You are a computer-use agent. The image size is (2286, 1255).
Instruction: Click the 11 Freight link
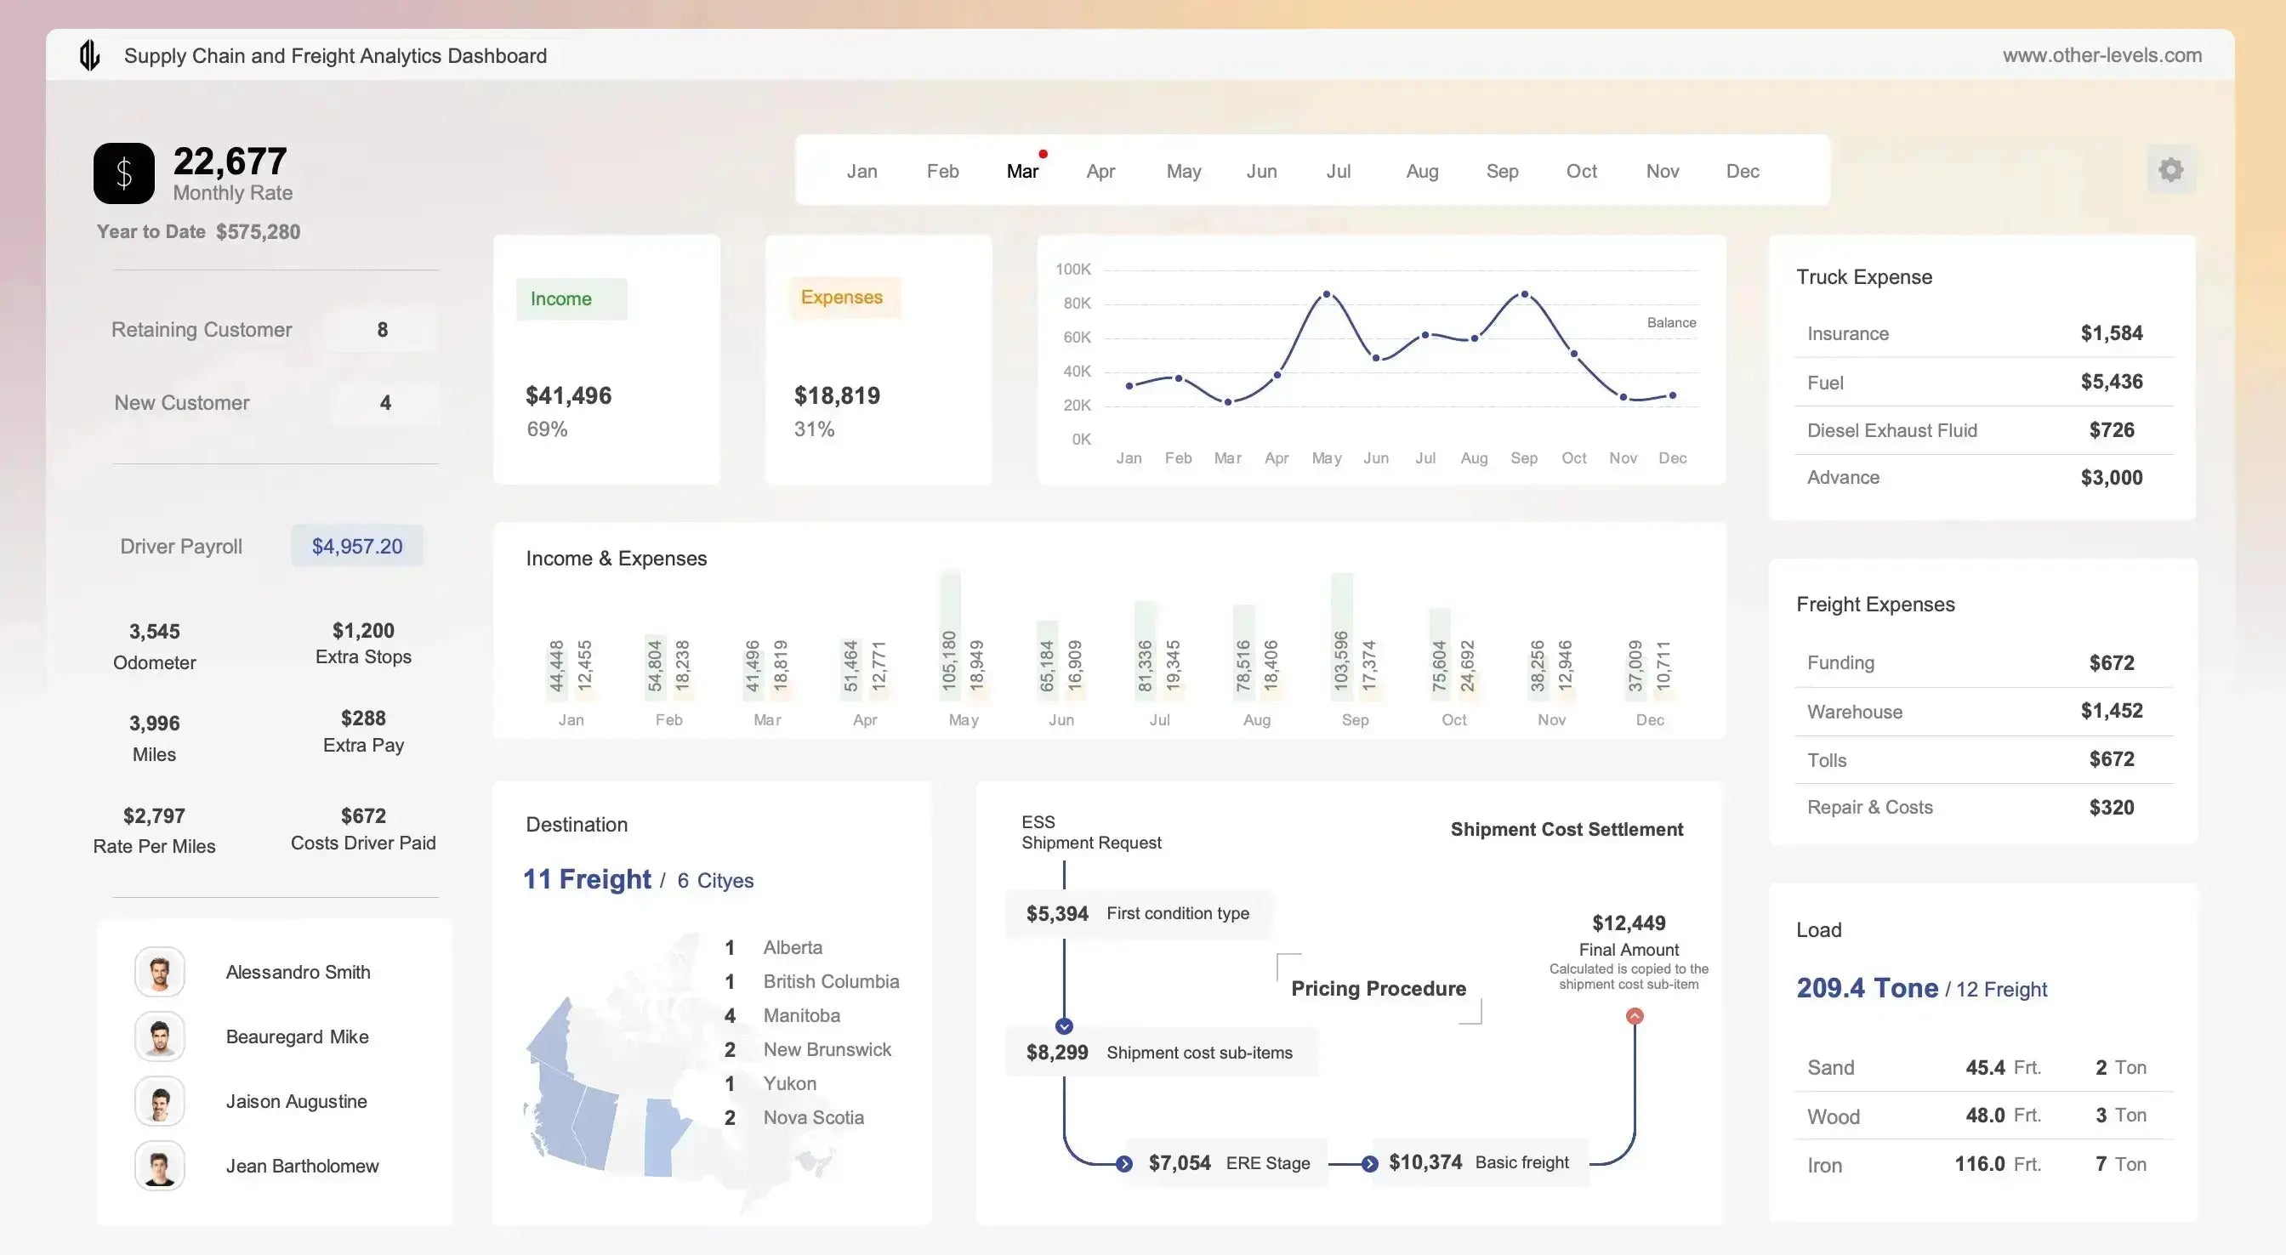point(588,879)
